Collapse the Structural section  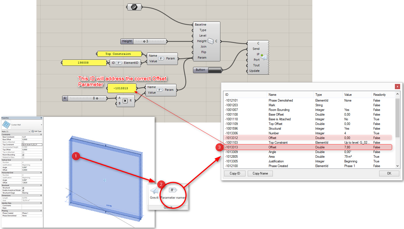[41, 185]
